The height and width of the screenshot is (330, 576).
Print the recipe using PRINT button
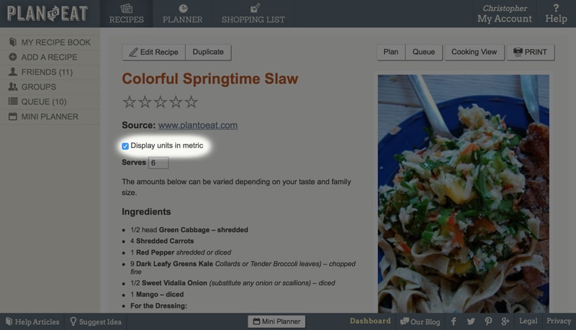tap(531, 52)
